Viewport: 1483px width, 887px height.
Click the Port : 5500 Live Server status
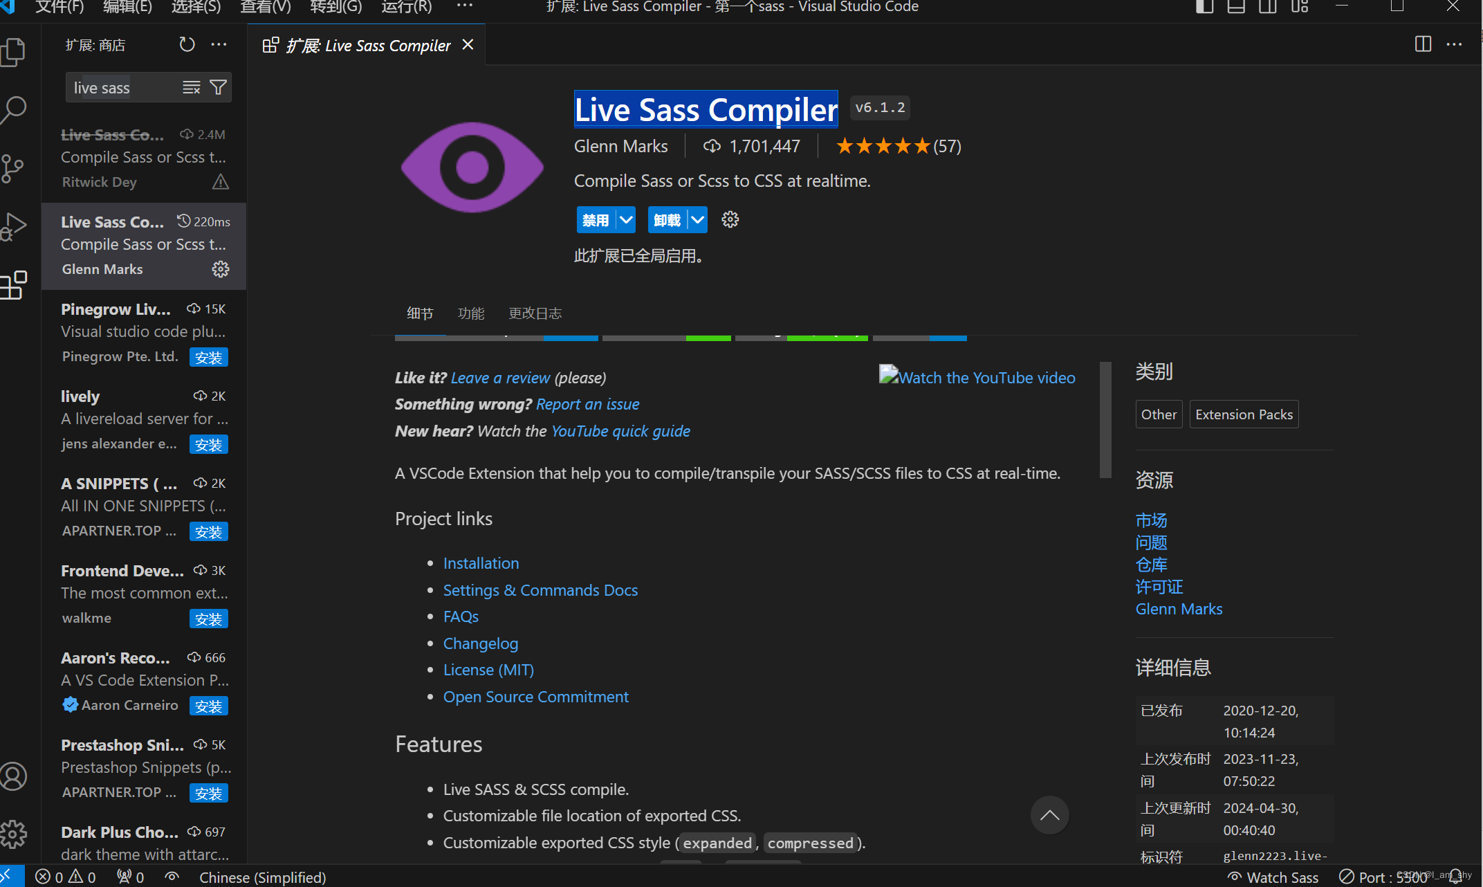point(1383,877)
